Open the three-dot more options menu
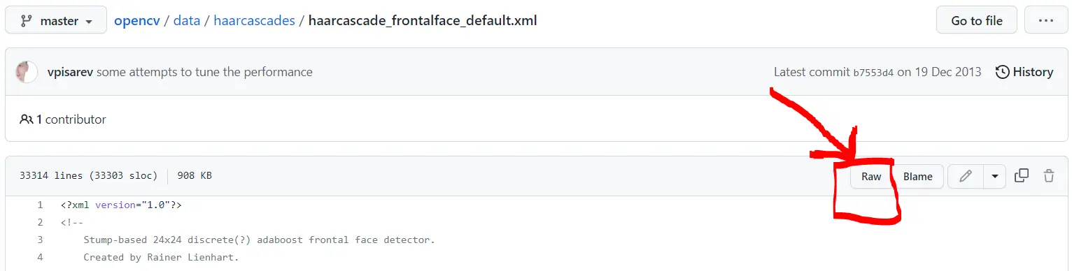1072x271 pixels. click(1046, 21)
